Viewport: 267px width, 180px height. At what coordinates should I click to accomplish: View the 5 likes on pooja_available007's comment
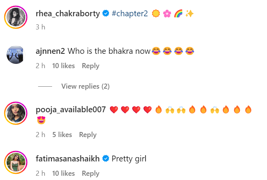[62, 135]
